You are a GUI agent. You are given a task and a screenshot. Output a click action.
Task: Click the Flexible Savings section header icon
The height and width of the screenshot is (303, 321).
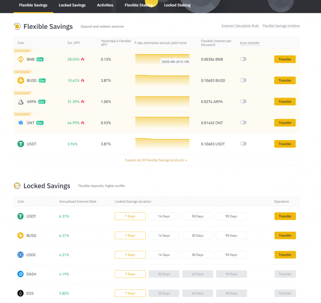click(x=17, y=27)
